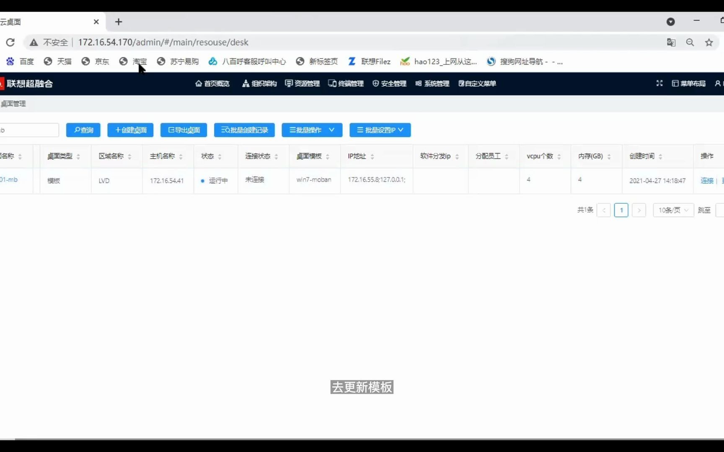The height and width of the screenshot is (452, 724).
Task: Click the 批量创建记录 button
Action: click(x=244, y=130)
